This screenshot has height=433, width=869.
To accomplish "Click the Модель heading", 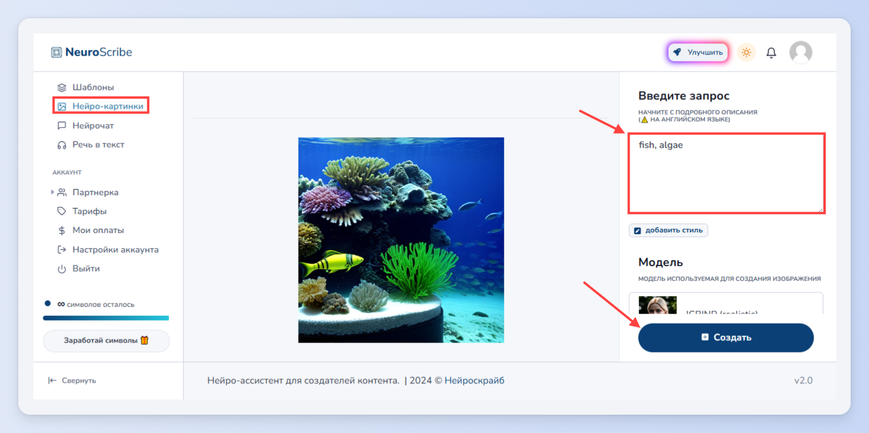I will [x=661, y=263].
